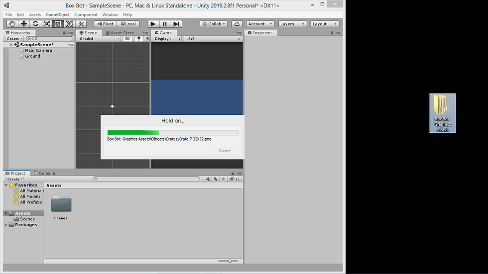The image size is (488, 274).
Task: Open the Layout dropdown
Action: click(325, 24)
